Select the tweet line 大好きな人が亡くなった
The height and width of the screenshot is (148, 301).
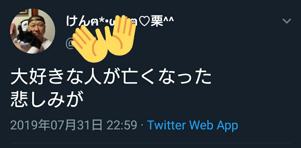click(x=111, y=78)
